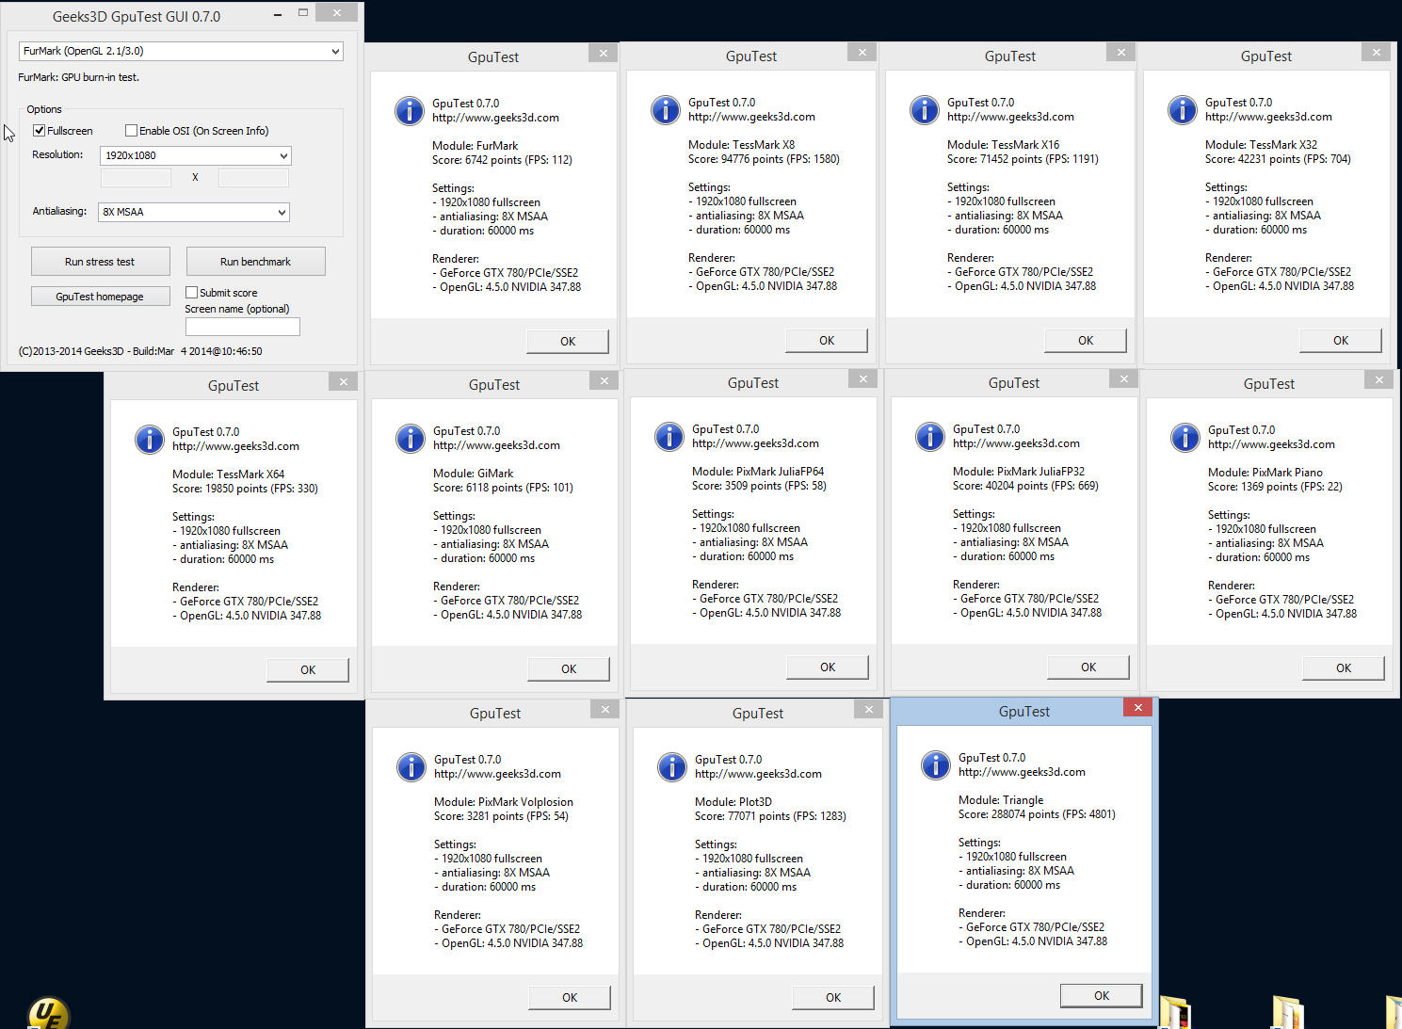Select the 'Score: 42231 points (FPS: 704)' text

1278,159
